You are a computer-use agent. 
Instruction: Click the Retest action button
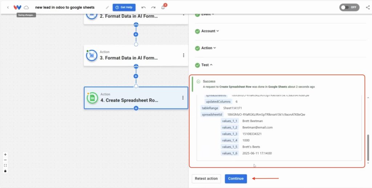pos(206,179)
